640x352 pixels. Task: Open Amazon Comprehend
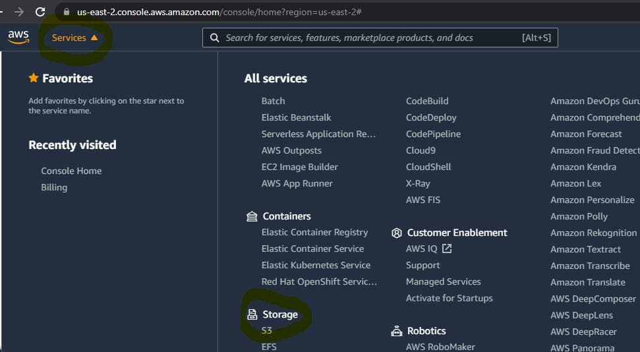[595, 117]
